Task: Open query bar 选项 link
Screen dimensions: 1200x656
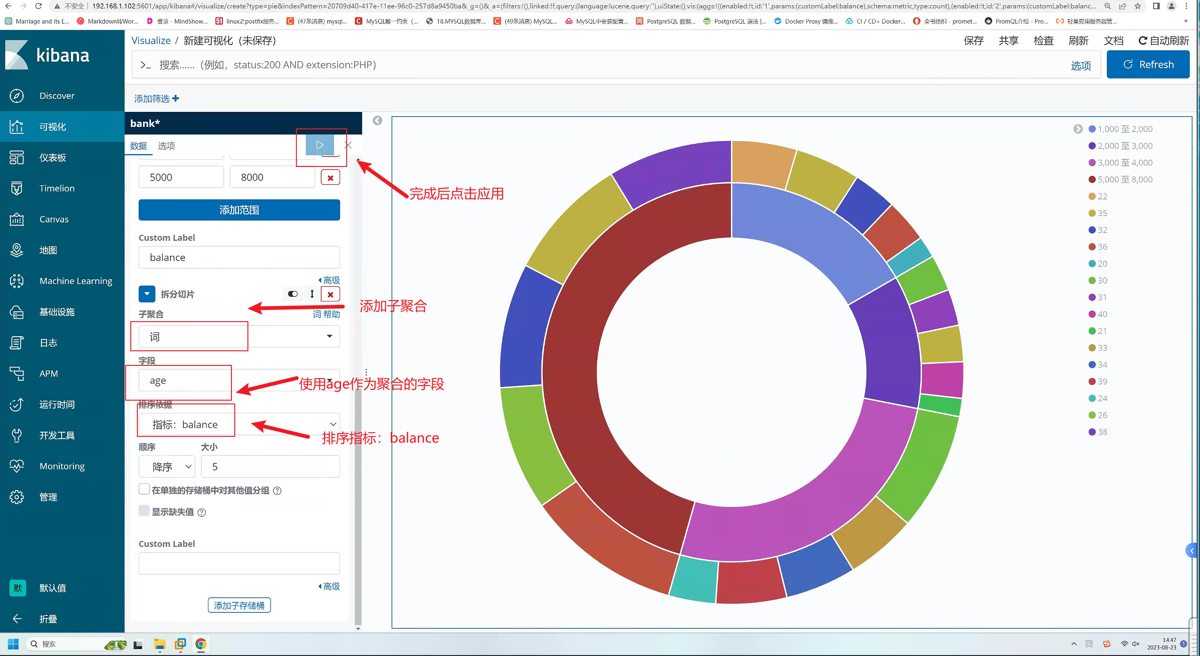Action: (1081, 65)
